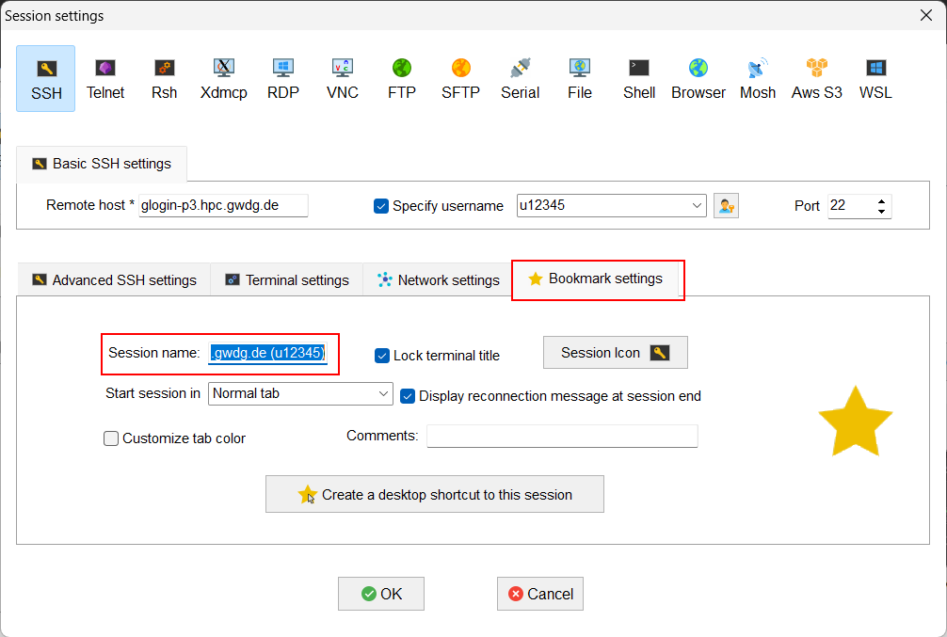947x637 pixels.
Task: Select the SSH session type icon
Action: point(45,78)
